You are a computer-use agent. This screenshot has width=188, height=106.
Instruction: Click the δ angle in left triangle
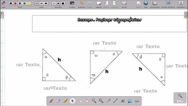click(x=47, y=75)
